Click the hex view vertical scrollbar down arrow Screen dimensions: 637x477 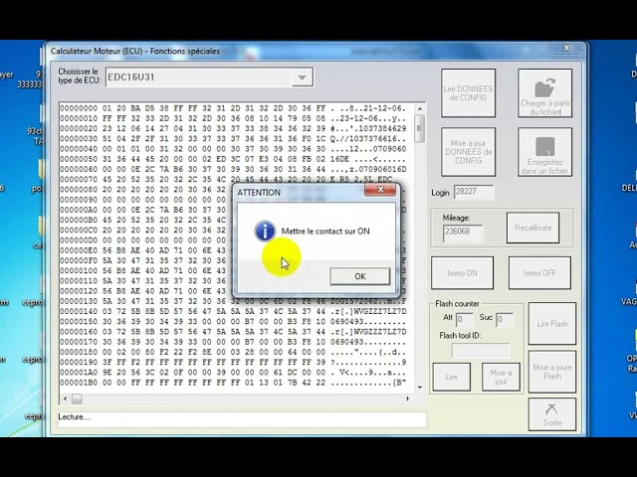pyautogui.click(x=420, y=388)
